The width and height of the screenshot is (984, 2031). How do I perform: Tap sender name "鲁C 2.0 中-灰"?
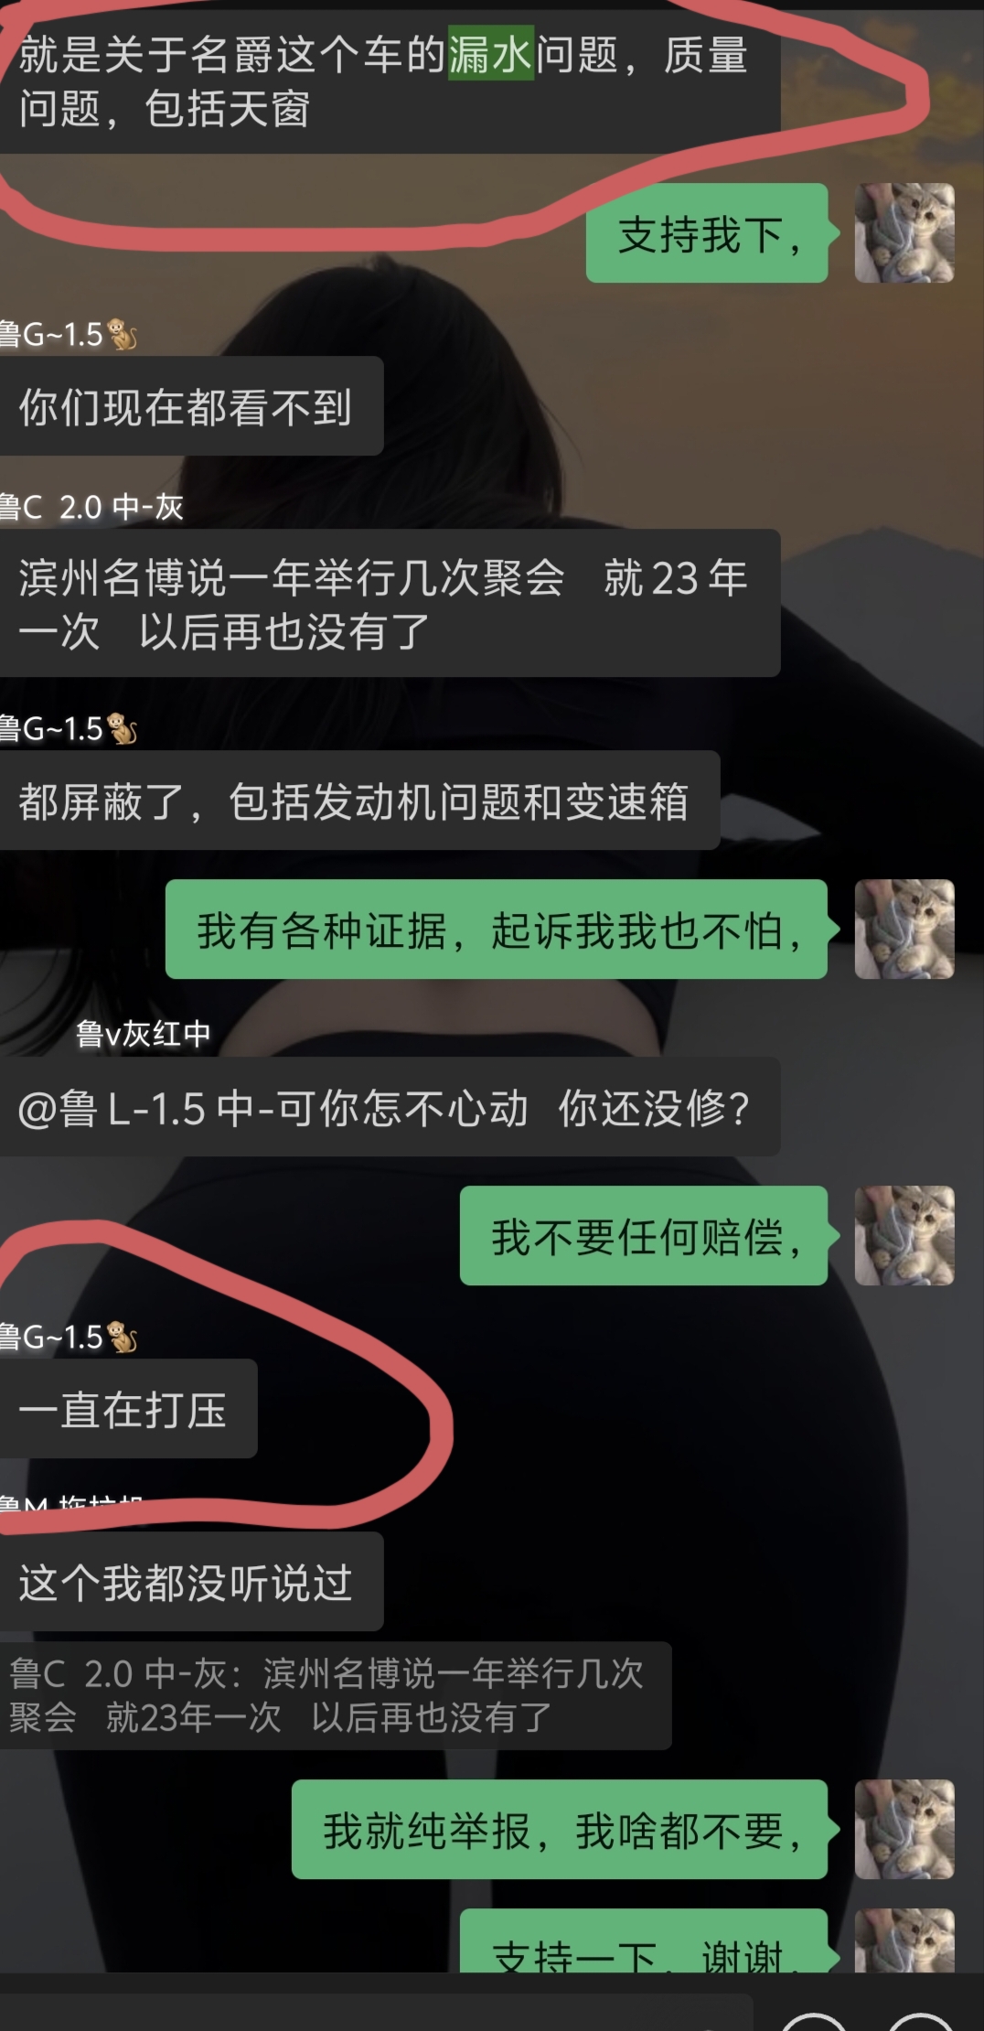point(91,507)
